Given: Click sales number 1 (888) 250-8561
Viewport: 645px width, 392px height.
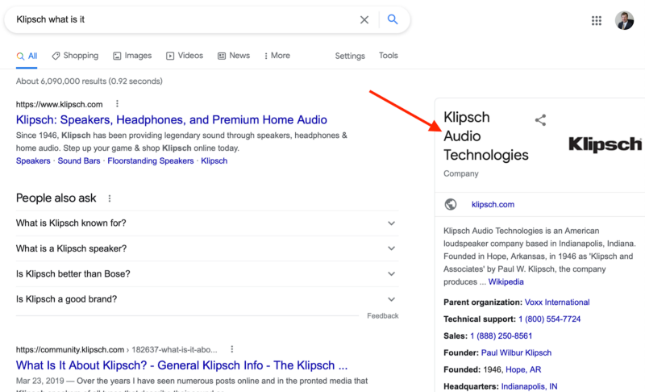Looking at the screenshot, I should coord(501,336).
